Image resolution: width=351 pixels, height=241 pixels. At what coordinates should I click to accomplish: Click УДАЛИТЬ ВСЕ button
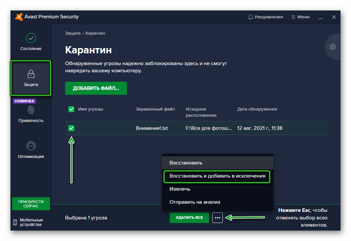(x=189, y=217)
